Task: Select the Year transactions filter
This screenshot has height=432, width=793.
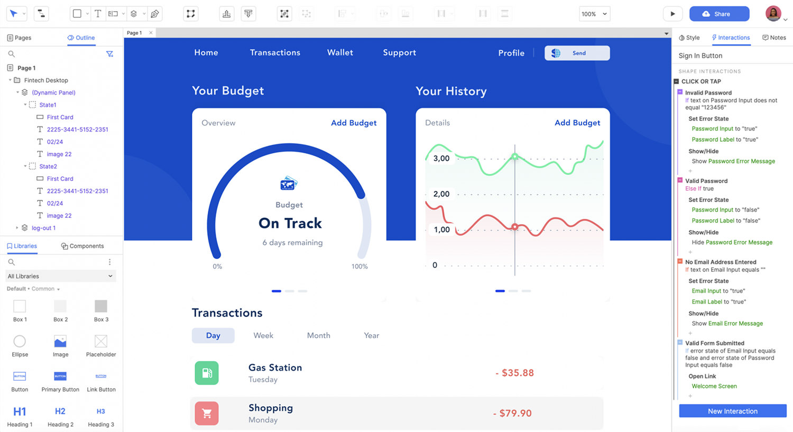Action: 372,335
